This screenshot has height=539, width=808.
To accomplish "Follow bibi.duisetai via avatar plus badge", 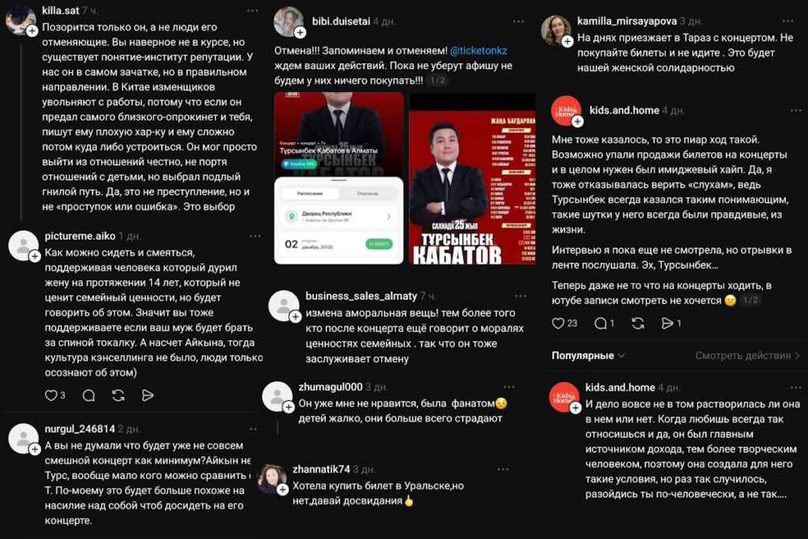I will (300, 32).
